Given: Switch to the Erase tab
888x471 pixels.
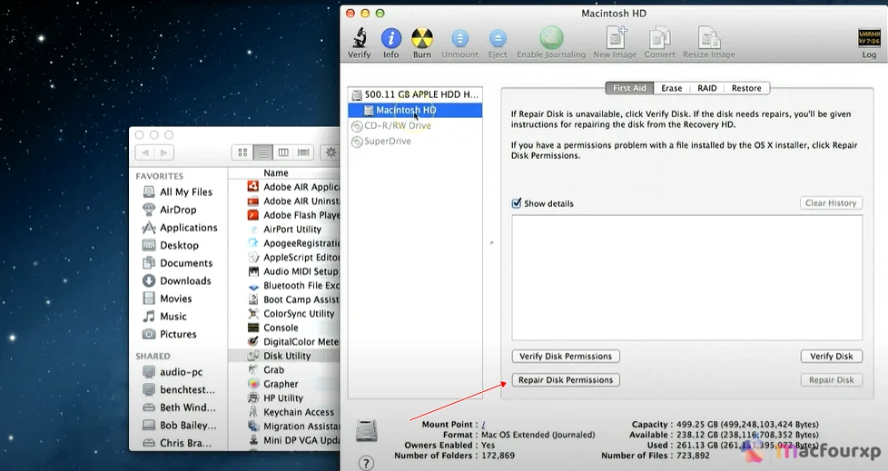Looking at the screenshot, I should [x=672, y=88].
